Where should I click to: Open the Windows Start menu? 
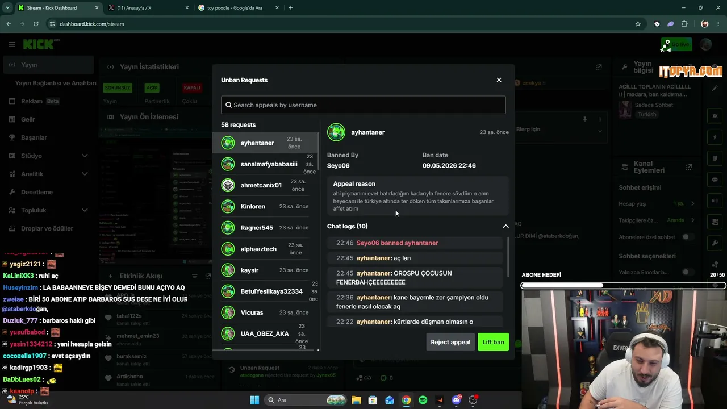(x=254, y=400)
